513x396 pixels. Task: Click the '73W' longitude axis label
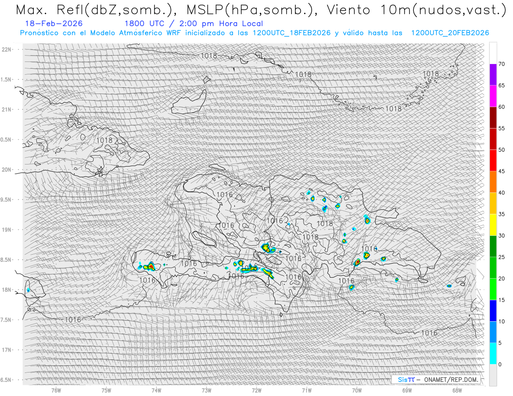[206, 390]
